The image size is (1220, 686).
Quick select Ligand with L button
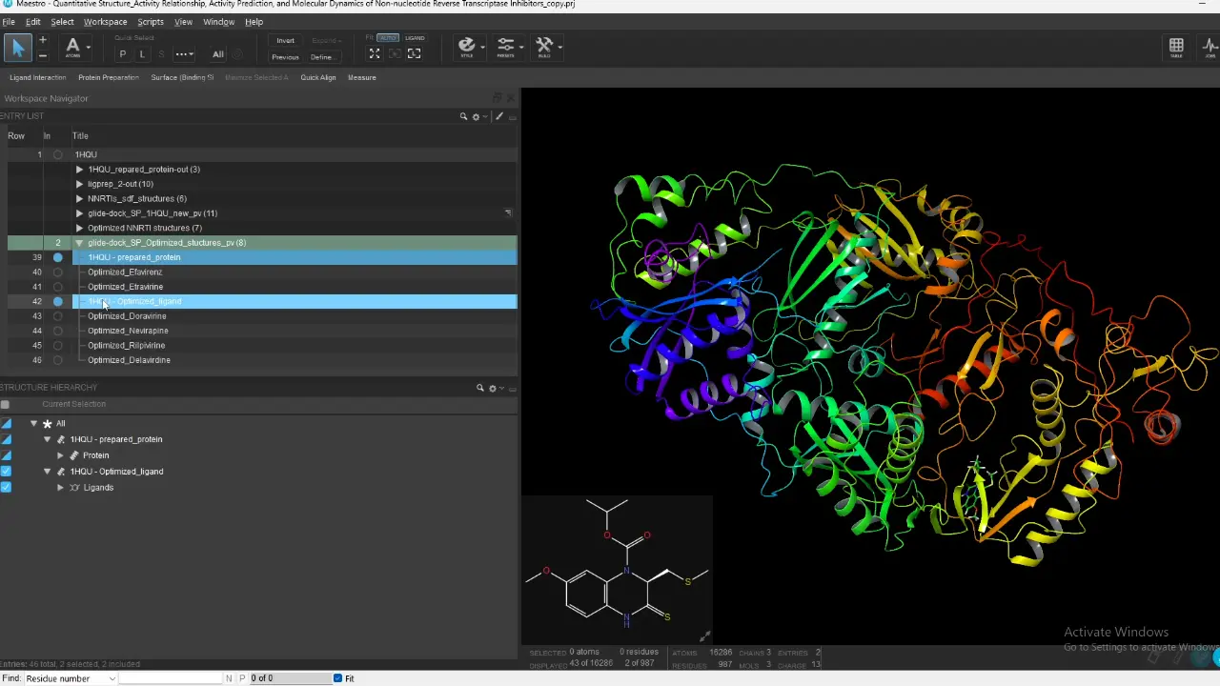(142, 54)
